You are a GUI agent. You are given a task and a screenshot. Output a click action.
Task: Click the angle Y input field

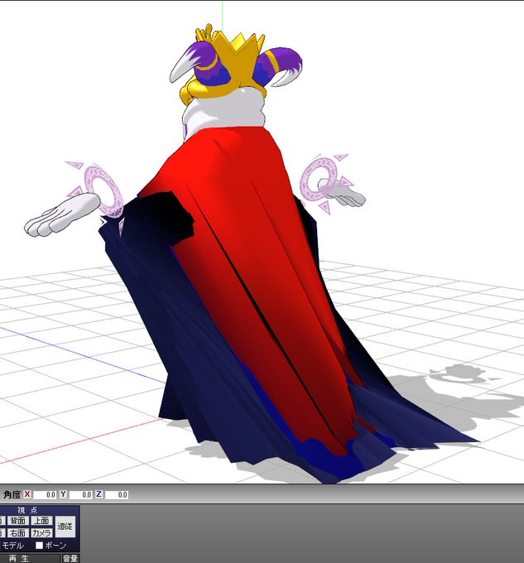click(x=80, y=495)
